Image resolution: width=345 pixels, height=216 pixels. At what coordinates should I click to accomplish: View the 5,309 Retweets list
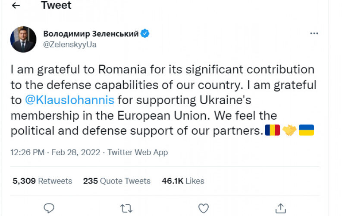click(42, 181)
